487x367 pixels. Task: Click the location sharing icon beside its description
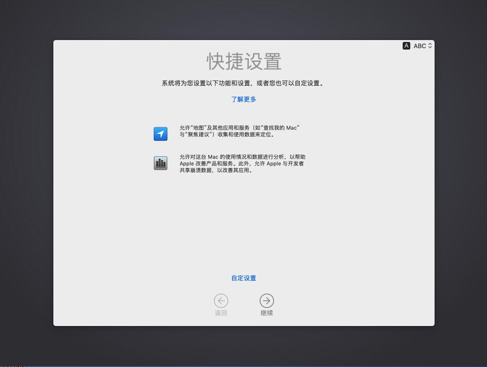pyautogui.click(x=161, y=134)
